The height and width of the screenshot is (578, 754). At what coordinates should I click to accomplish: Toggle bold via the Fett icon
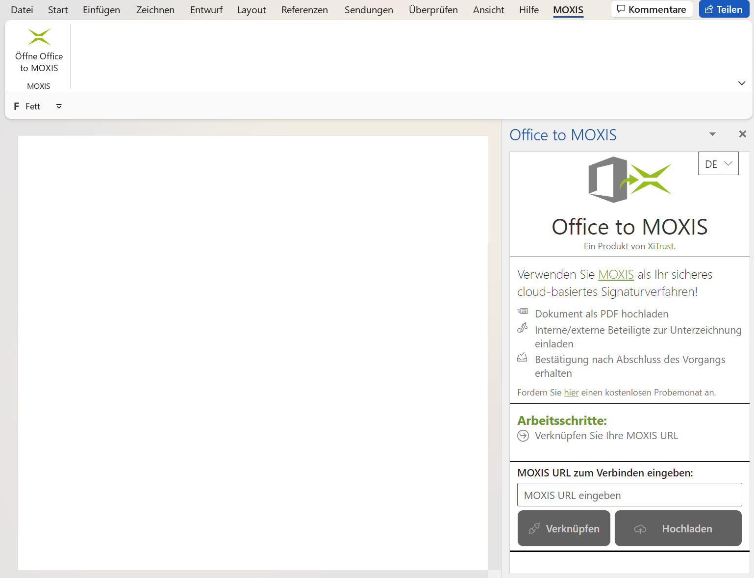17,106
